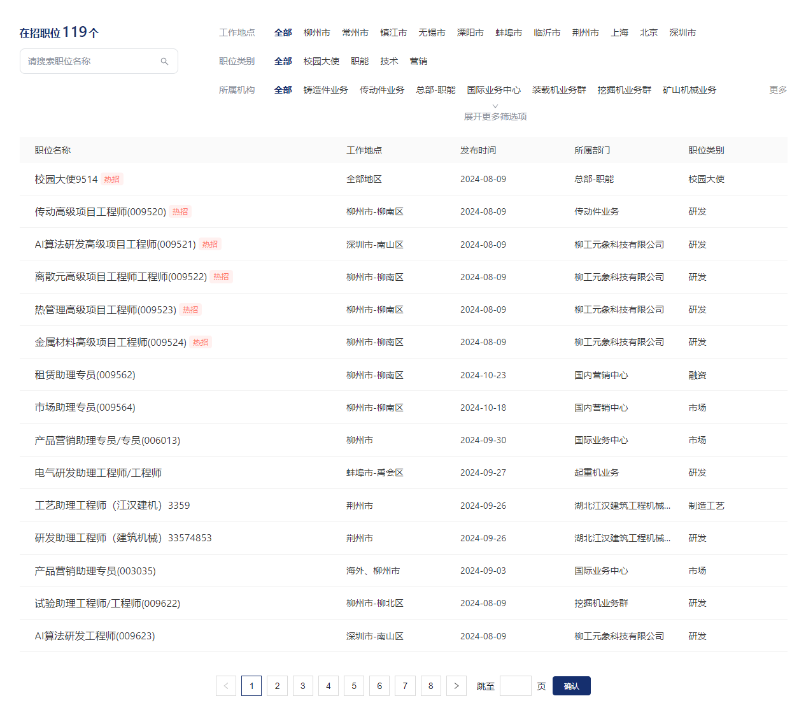Open job 热管理高级项目工程师(009523)
This screenshot has width=806, height=703.
coord(106,310)
